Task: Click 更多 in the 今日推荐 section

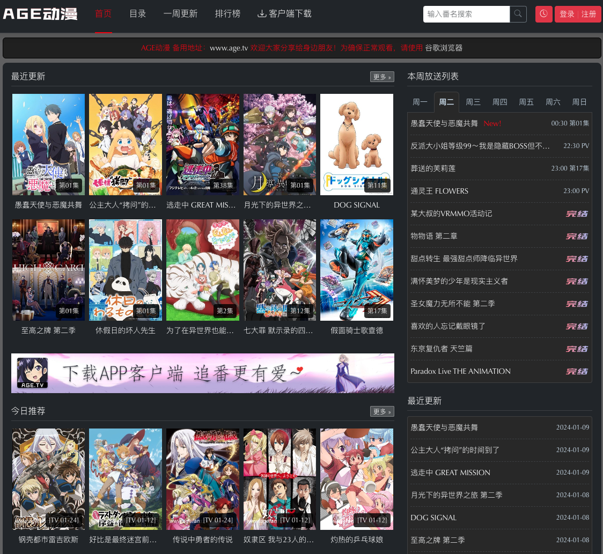Action: point(381,411)
